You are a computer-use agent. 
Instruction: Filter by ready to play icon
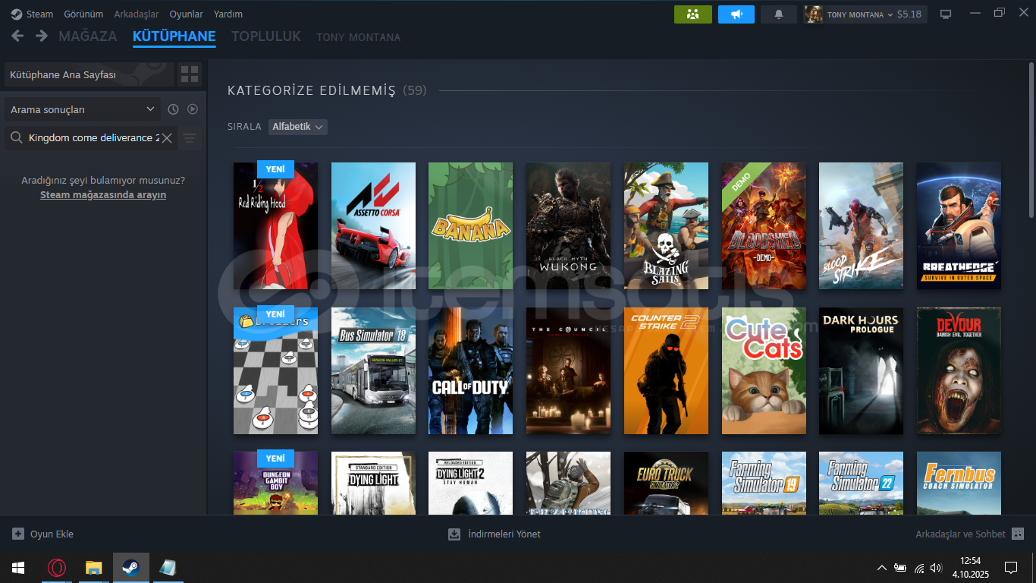coord(193,109)
